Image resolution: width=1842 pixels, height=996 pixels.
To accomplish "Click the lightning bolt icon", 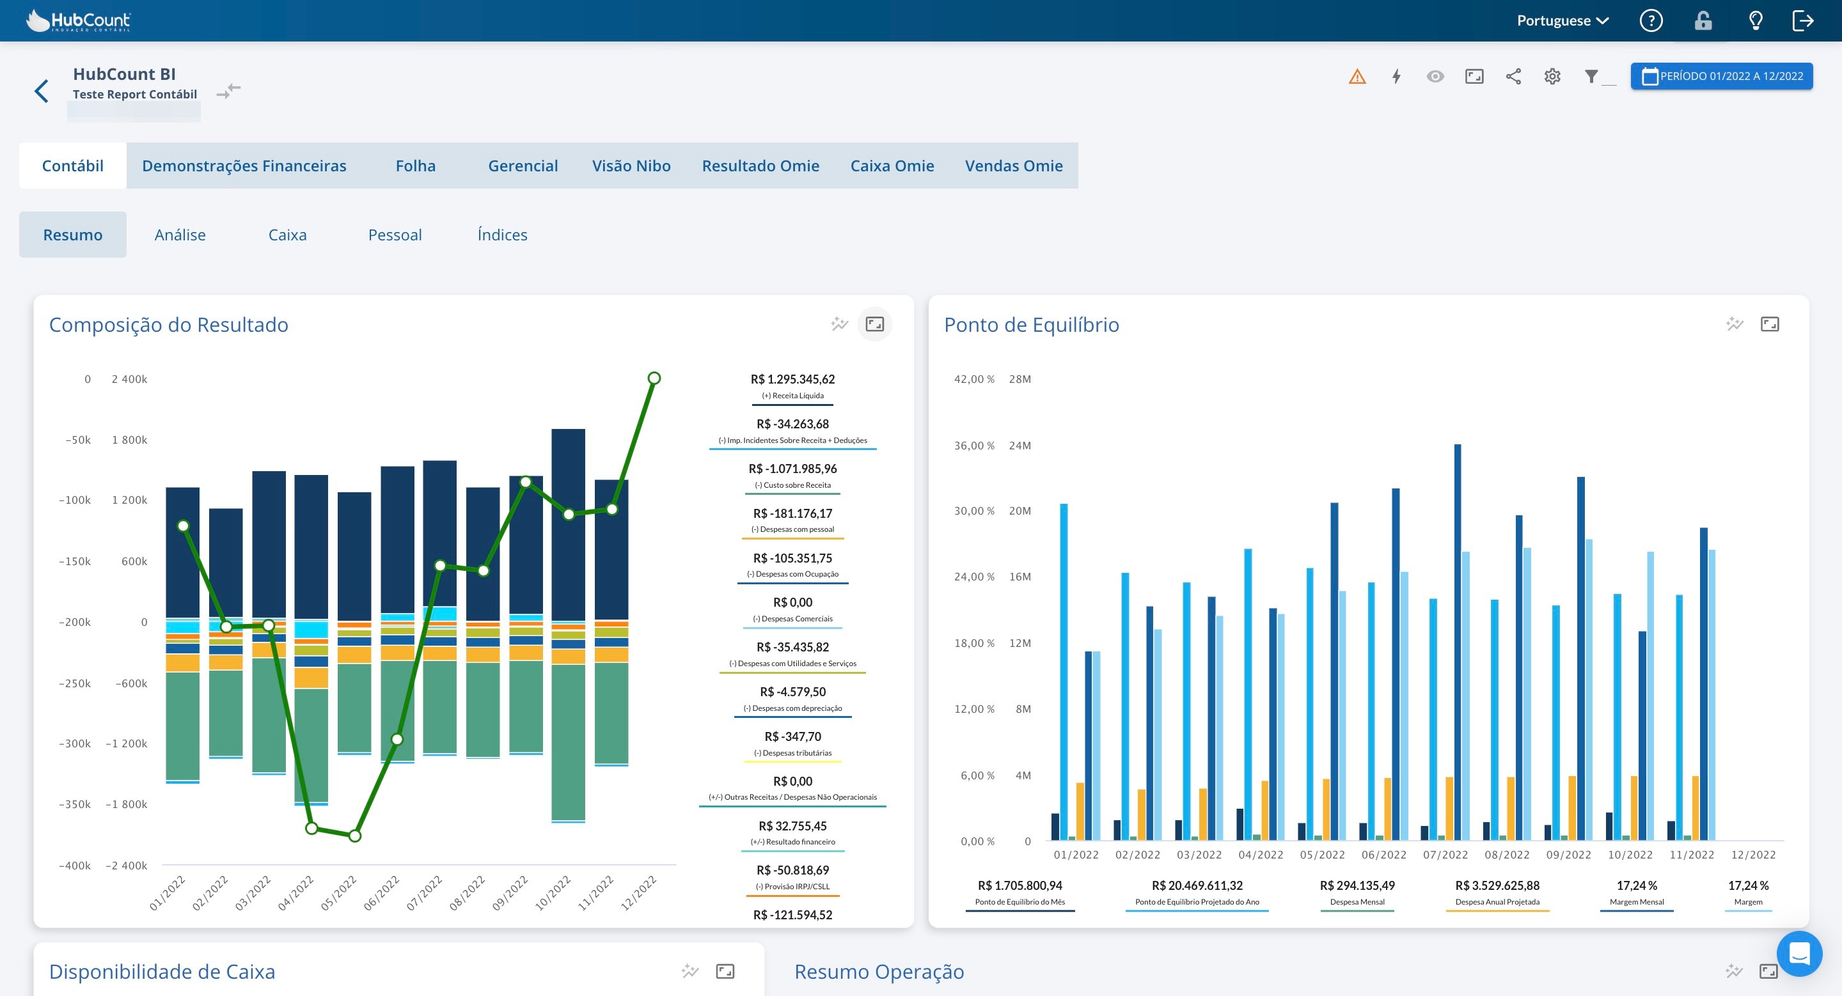I will coord(1396,77).
